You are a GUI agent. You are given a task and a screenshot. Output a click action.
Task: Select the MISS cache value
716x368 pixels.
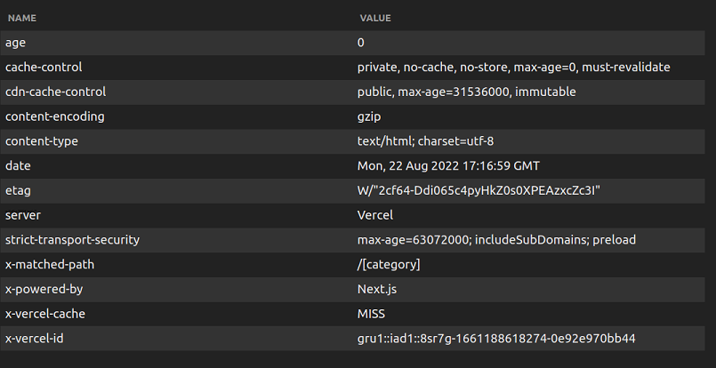click(x=371, y=314)
